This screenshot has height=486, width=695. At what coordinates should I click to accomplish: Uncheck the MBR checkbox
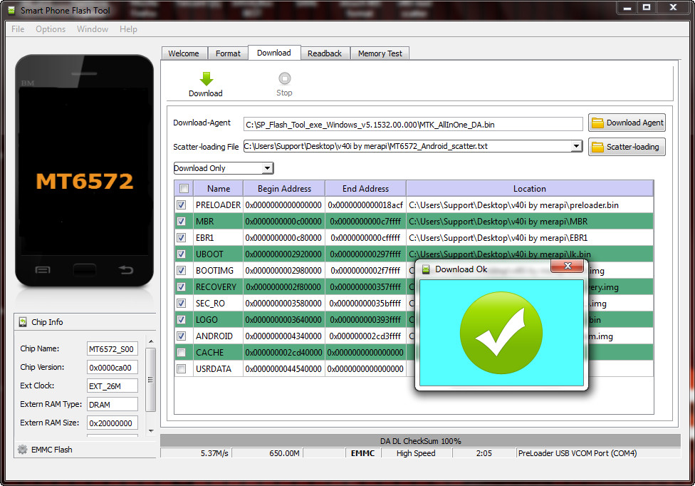[182, 222]
